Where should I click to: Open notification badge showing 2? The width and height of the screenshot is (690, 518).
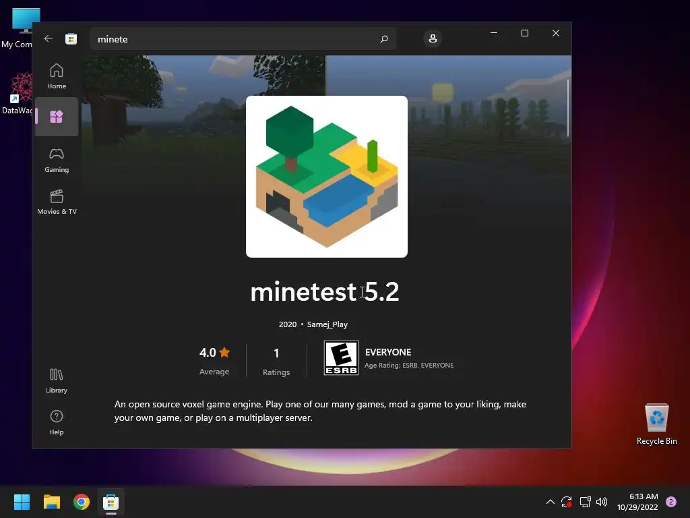(x=671, y=502)
